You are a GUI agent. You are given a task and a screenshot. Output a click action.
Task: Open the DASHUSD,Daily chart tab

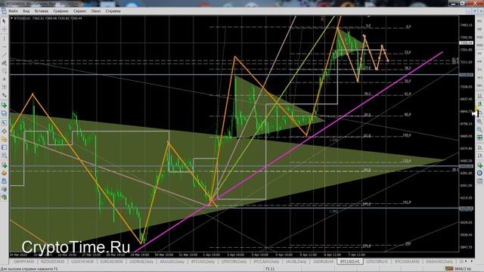tap(439, 261)
